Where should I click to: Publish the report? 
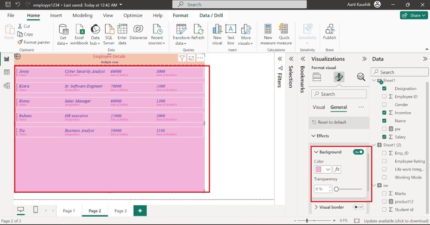[x=329, y=32]
